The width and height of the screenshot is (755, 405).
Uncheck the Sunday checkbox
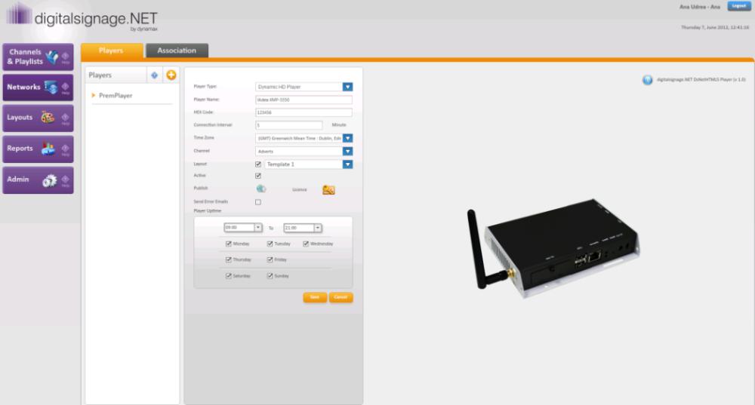270,276
